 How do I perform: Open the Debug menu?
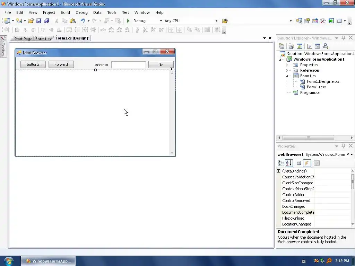81,12
